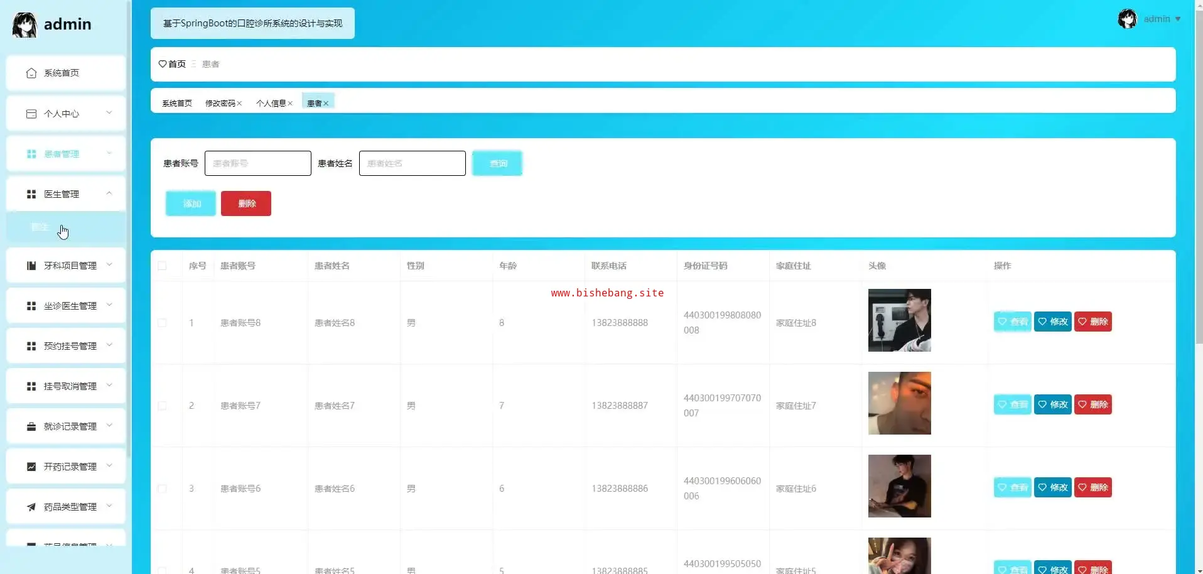Click the paper plane icon beside 药品类型管理
This screenshot has width=1203, height=574.
pos(31,507)
